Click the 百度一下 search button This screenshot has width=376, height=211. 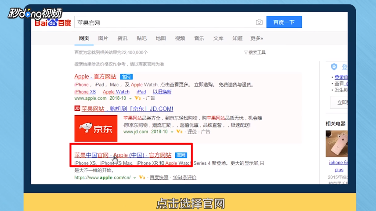click(x=284, y=22)
